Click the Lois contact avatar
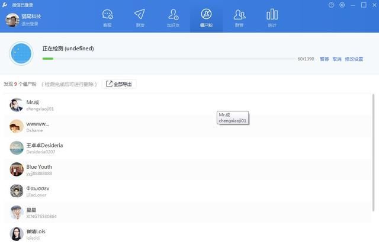 pos(17,234)
